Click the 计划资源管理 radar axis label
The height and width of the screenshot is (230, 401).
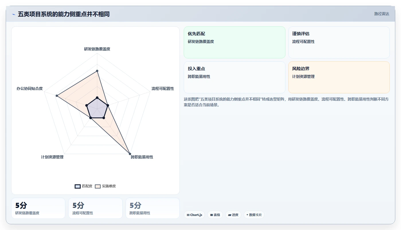(52, 157)
